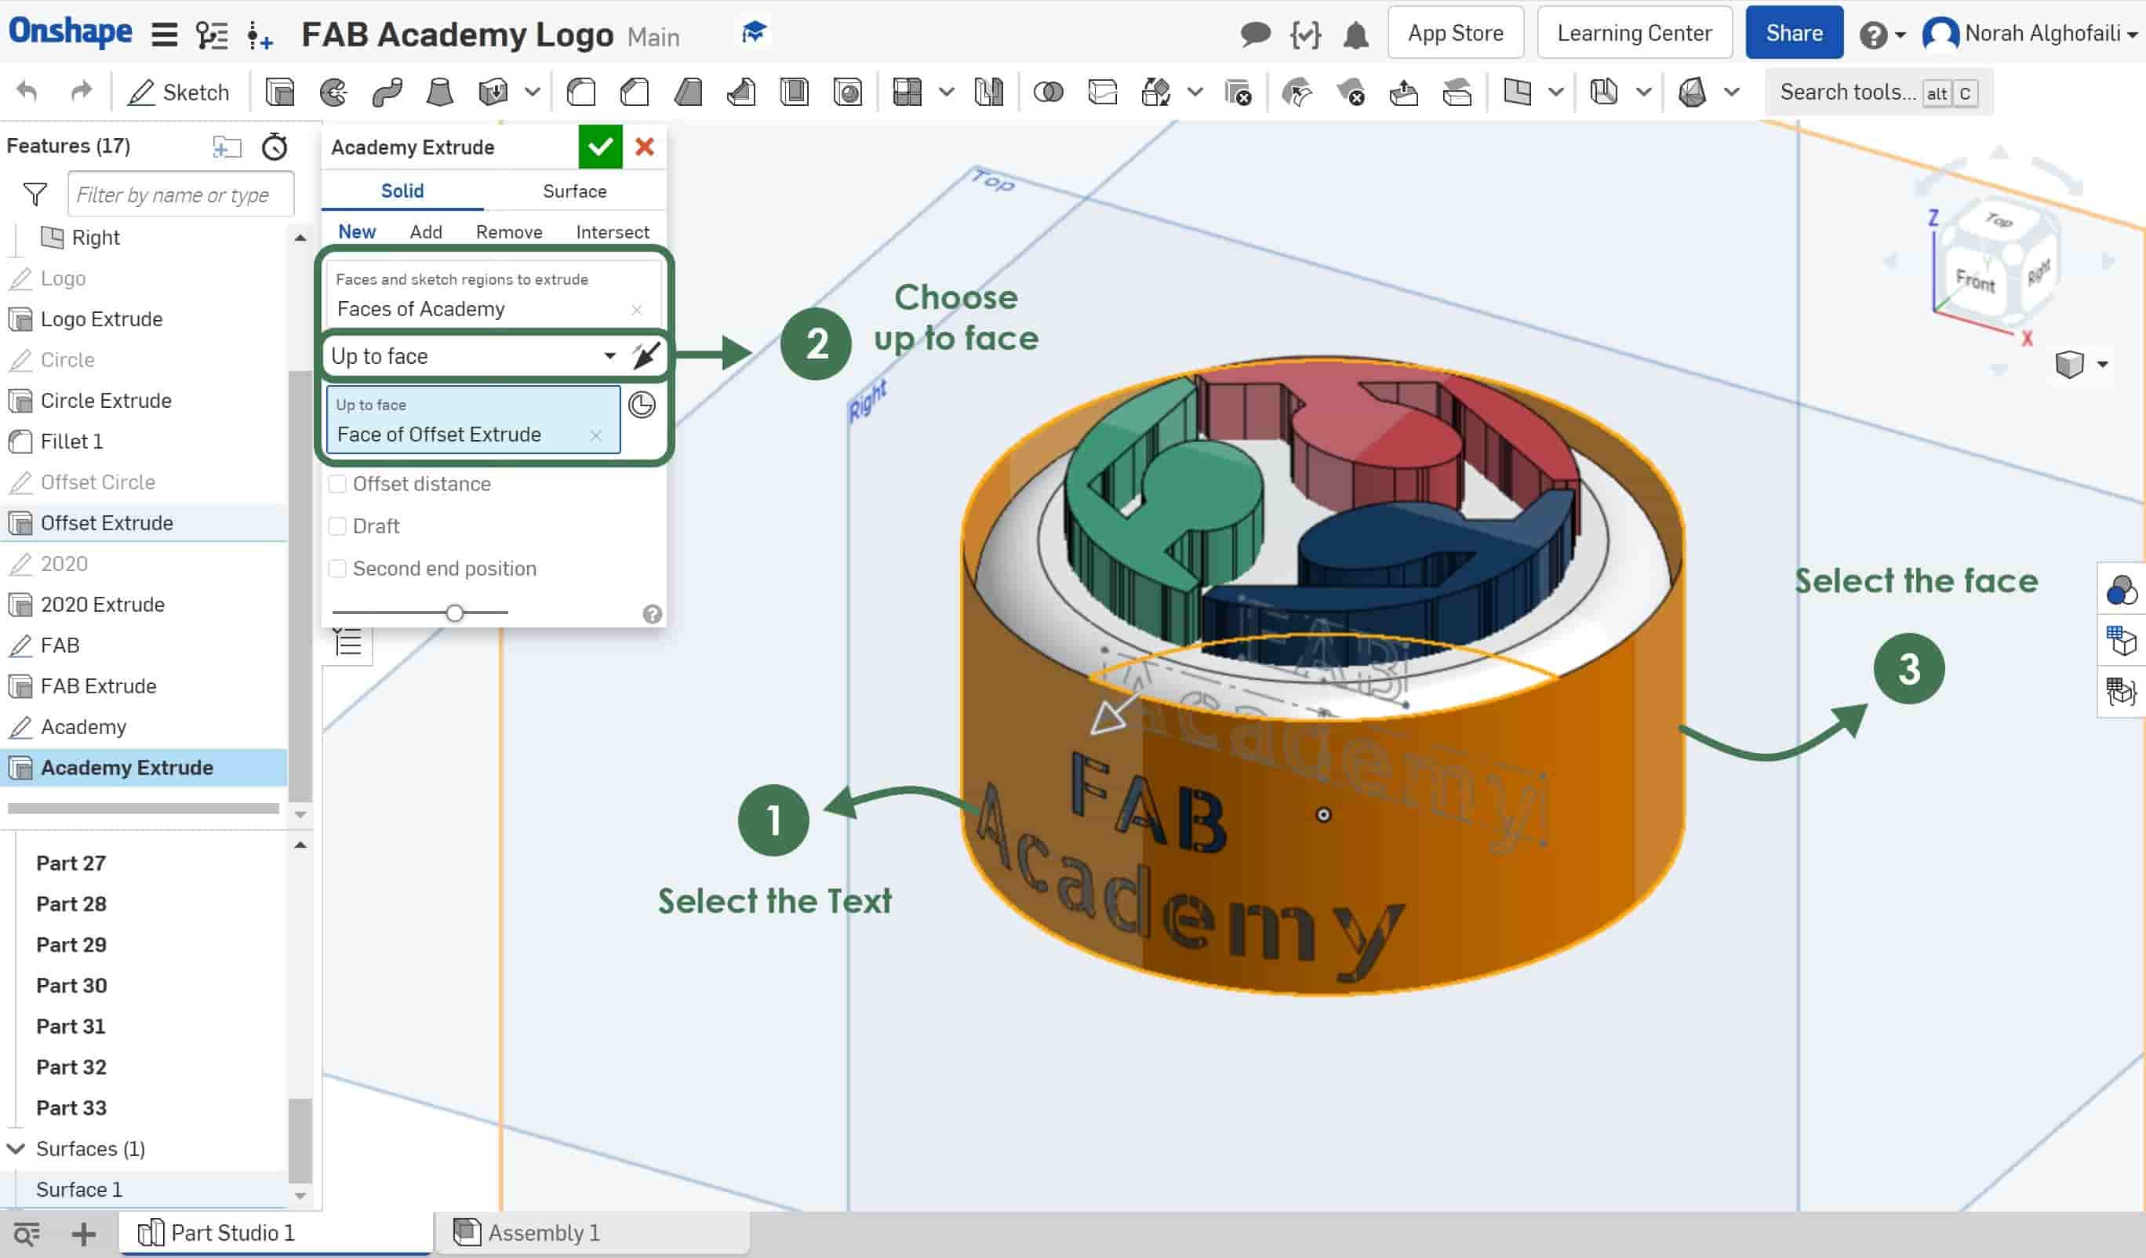Select the Shell tool icon
Image resolution: width=2146 pixels, height=1258 pixels.
point(794,91)
